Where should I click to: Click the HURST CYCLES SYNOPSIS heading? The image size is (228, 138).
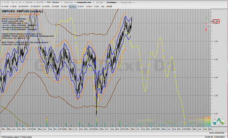coord(14,19)
